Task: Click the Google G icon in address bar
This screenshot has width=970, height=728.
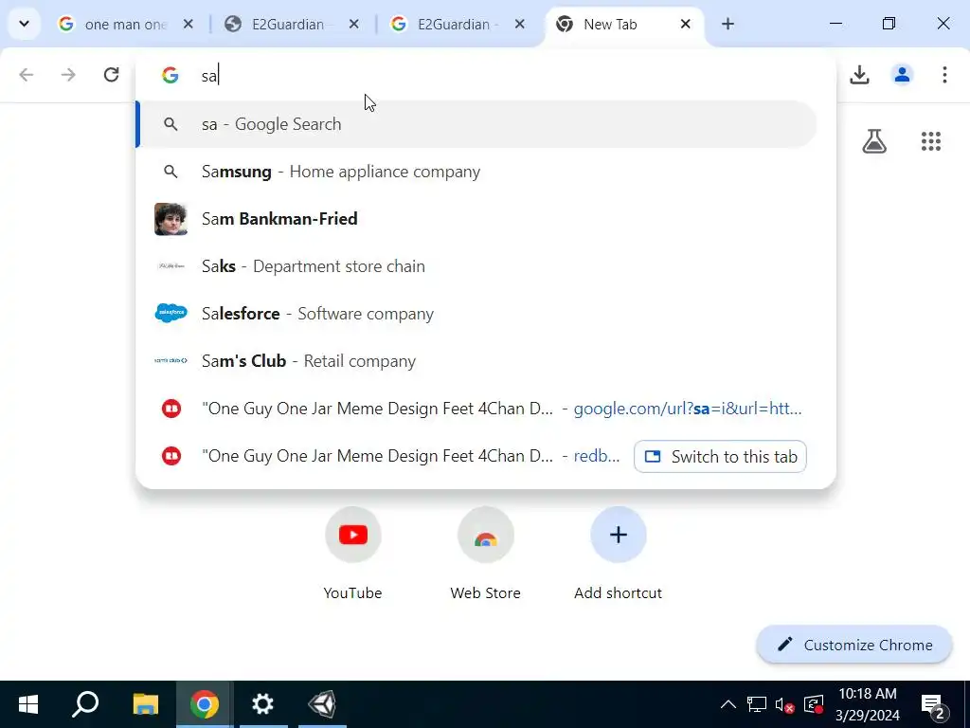Action: coord(171,75)
